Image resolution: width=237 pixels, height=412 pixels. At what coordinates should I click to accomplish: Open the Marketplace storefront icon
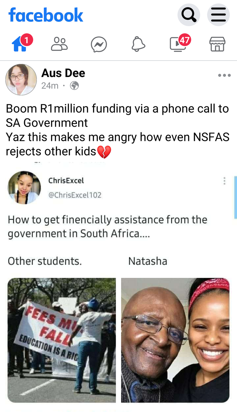click(x=217, y=44)
